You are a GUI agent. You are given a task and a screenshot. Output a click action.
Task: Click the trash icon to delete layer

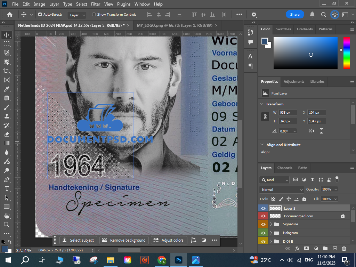344,249
